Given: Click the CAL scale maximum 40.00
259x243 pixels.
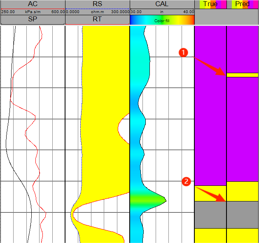Looking at the screenshot, I should click(188, 12).
